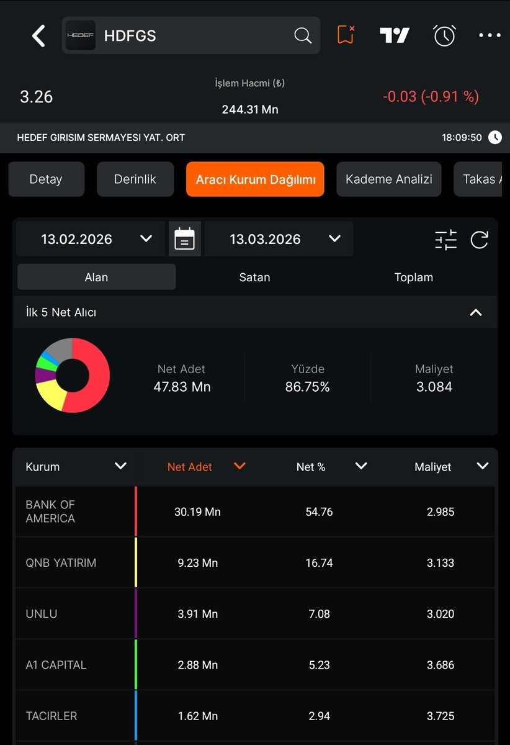The height and width of the screenshot is (745, 510).
Task: Tap the clock icon beside 18:09:50
Action: [x=495, y=137]
